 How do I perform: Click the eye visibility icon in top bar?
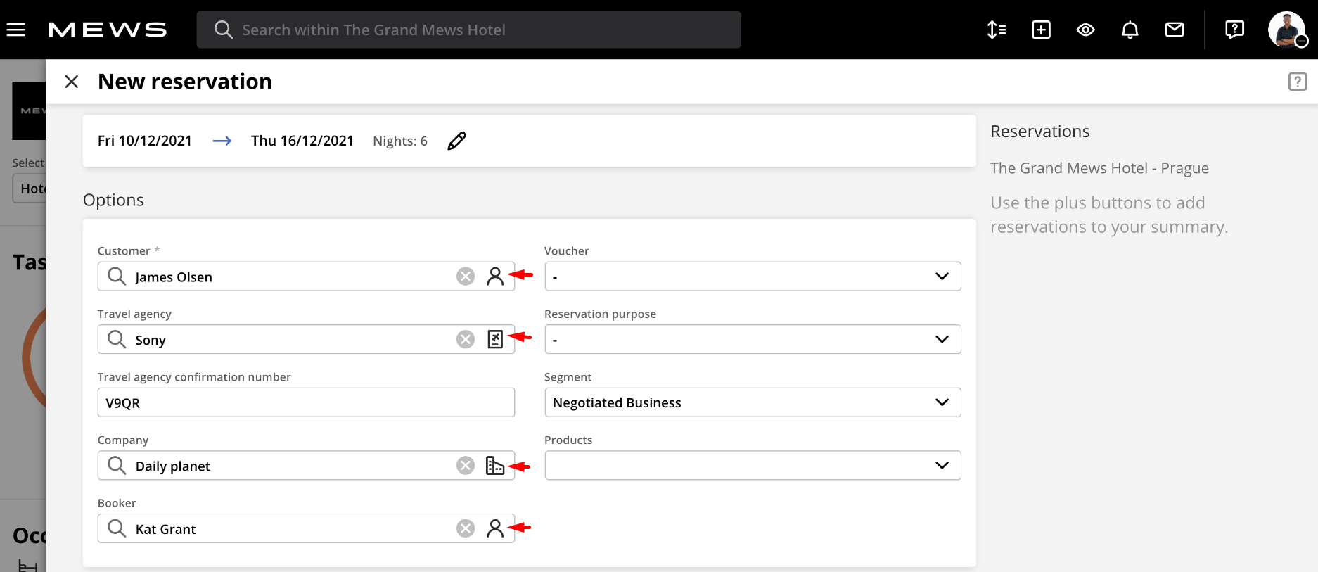coord(1085,30)
